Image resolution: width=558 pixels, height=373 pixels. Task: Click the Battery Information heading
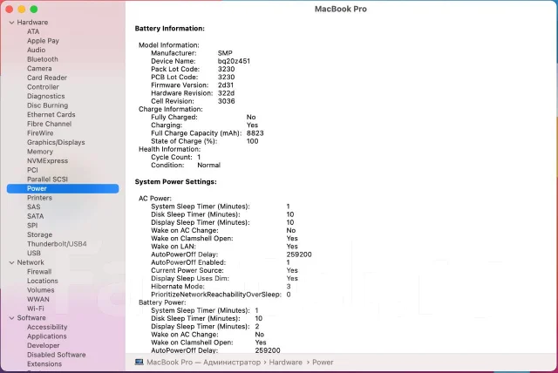click(x=170, y=29)
